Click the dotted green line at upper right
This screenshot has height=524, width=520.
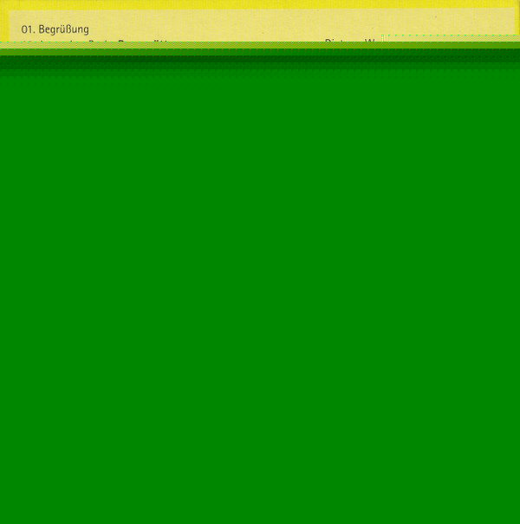click(x=449, y=36)
